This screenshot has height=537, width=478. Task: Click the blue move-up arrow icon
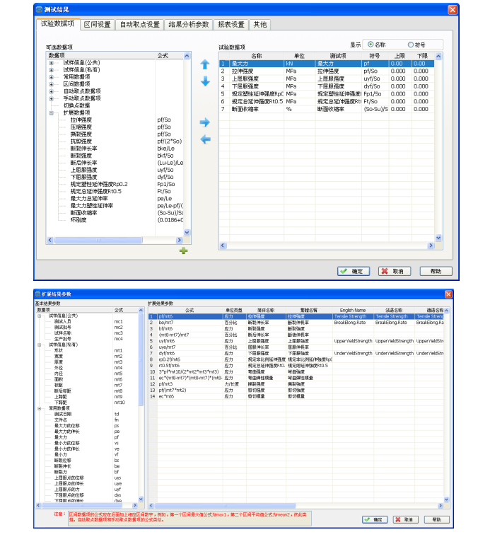(x=205, y=64)
